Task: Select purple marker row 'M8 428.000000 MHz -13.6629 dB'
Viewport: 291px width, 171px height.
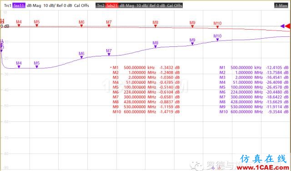Action: click(254, 102)
